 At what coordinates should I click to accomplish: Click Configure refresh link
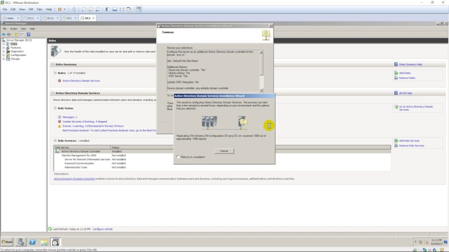click(x=103, y=229)
